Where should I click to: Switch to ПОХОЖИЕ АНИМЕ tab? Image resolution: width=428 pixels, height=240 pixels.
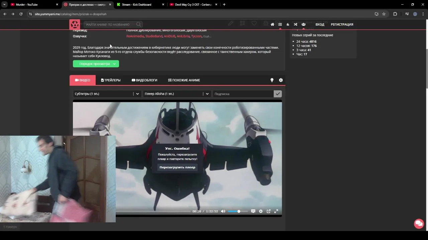pyautogui.click(x=184, y=80)
